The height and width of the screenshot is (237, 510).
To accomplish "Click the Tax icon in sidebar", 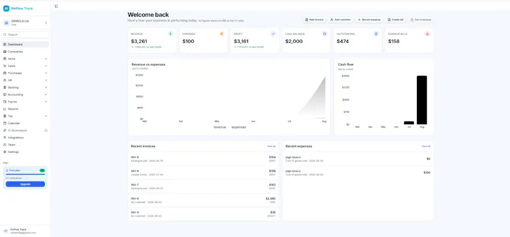I will tap(4, 116).
